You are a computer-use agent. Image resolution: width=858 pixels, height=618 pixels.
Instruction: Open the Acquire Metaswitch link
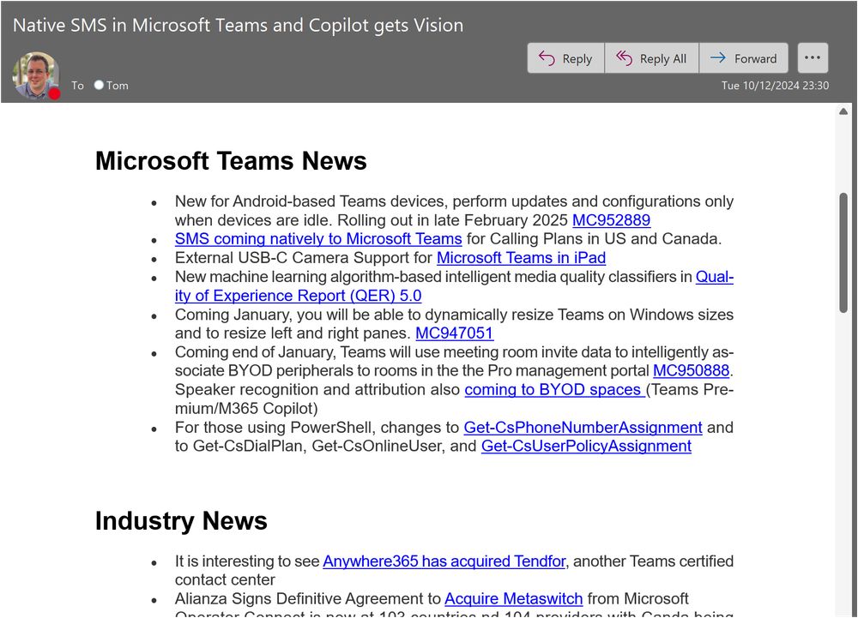point(513,599)
